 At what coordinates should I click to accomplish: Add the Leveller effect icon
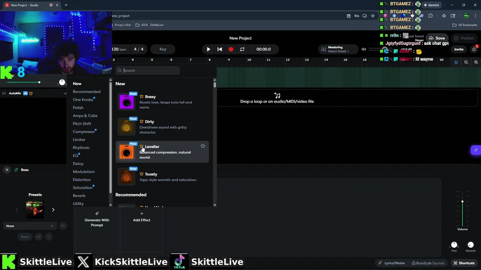tap(127, 151)
